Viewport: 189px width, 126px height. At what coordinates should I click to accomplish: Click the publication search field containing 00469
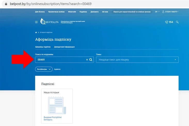pos(61,60)
